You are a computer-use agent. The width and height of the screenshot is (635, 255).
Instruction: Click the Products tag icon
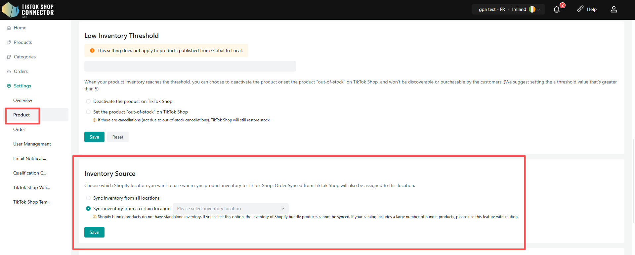[x=9, y=43]
